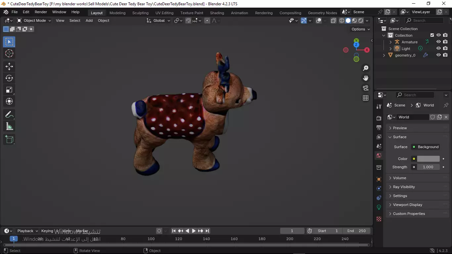Open the Tool properties tab
This screenshot has width=452, height=254.
coord(379,106)
